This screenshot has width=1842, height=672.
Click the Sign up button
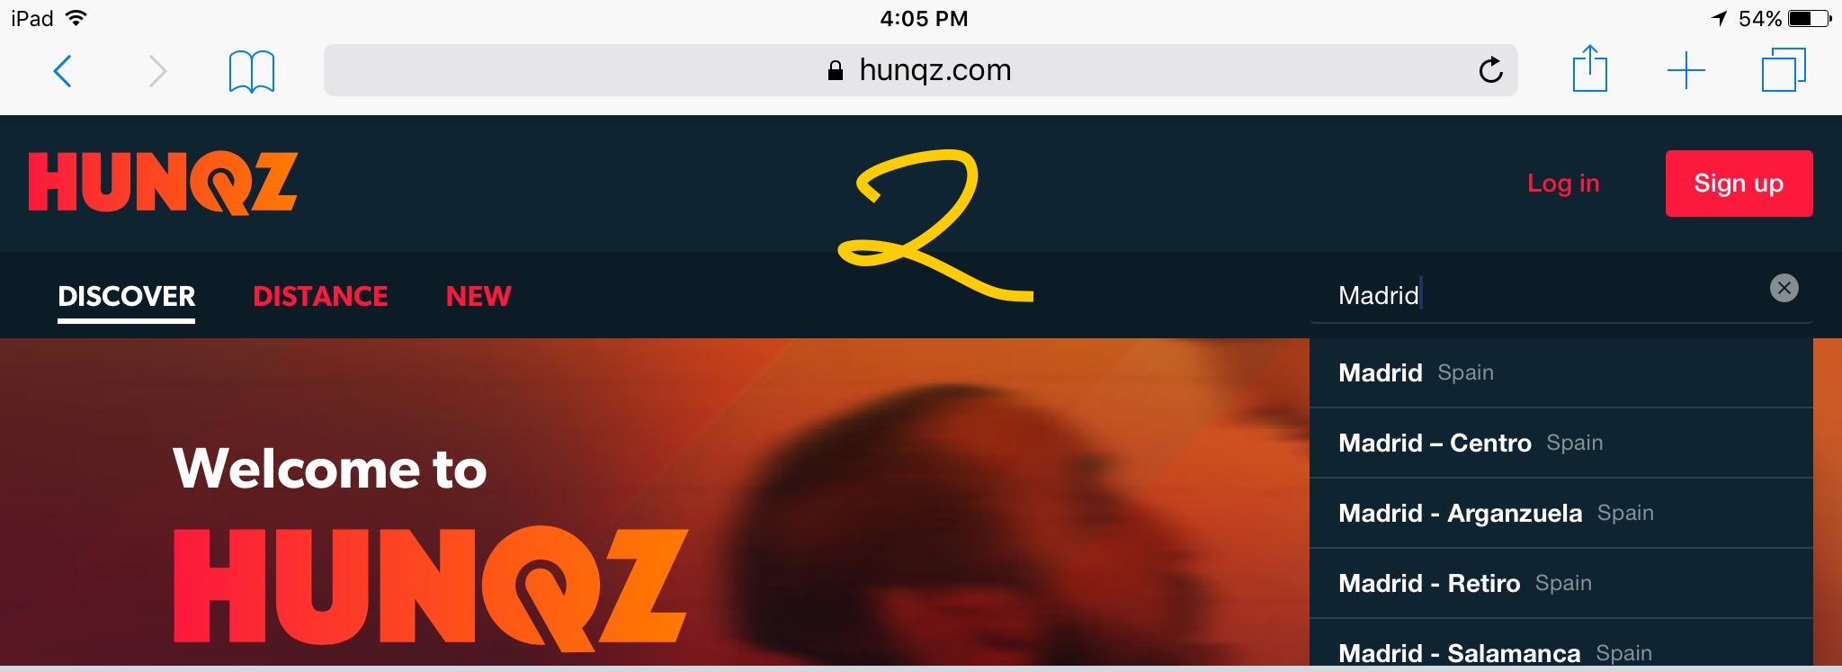pos(1739,184)
